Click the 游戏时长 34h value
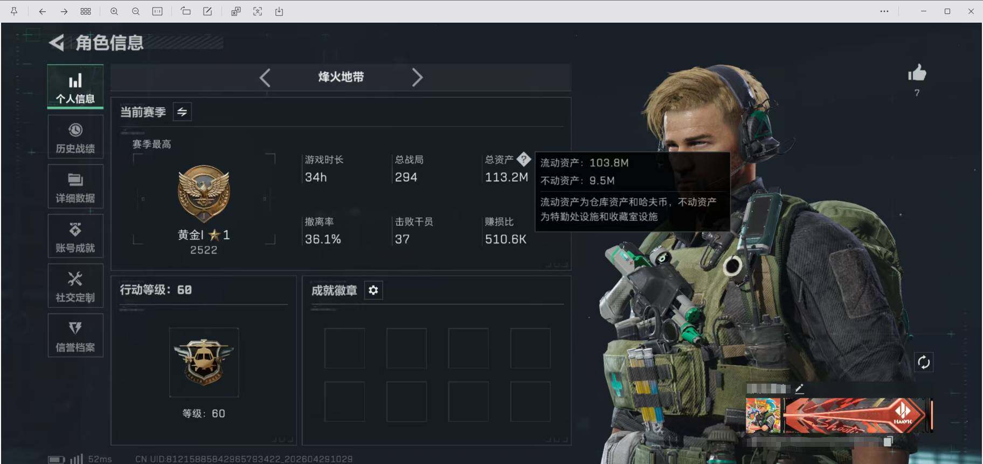This screenshot has width=983, height=464. tap(316, 177)
